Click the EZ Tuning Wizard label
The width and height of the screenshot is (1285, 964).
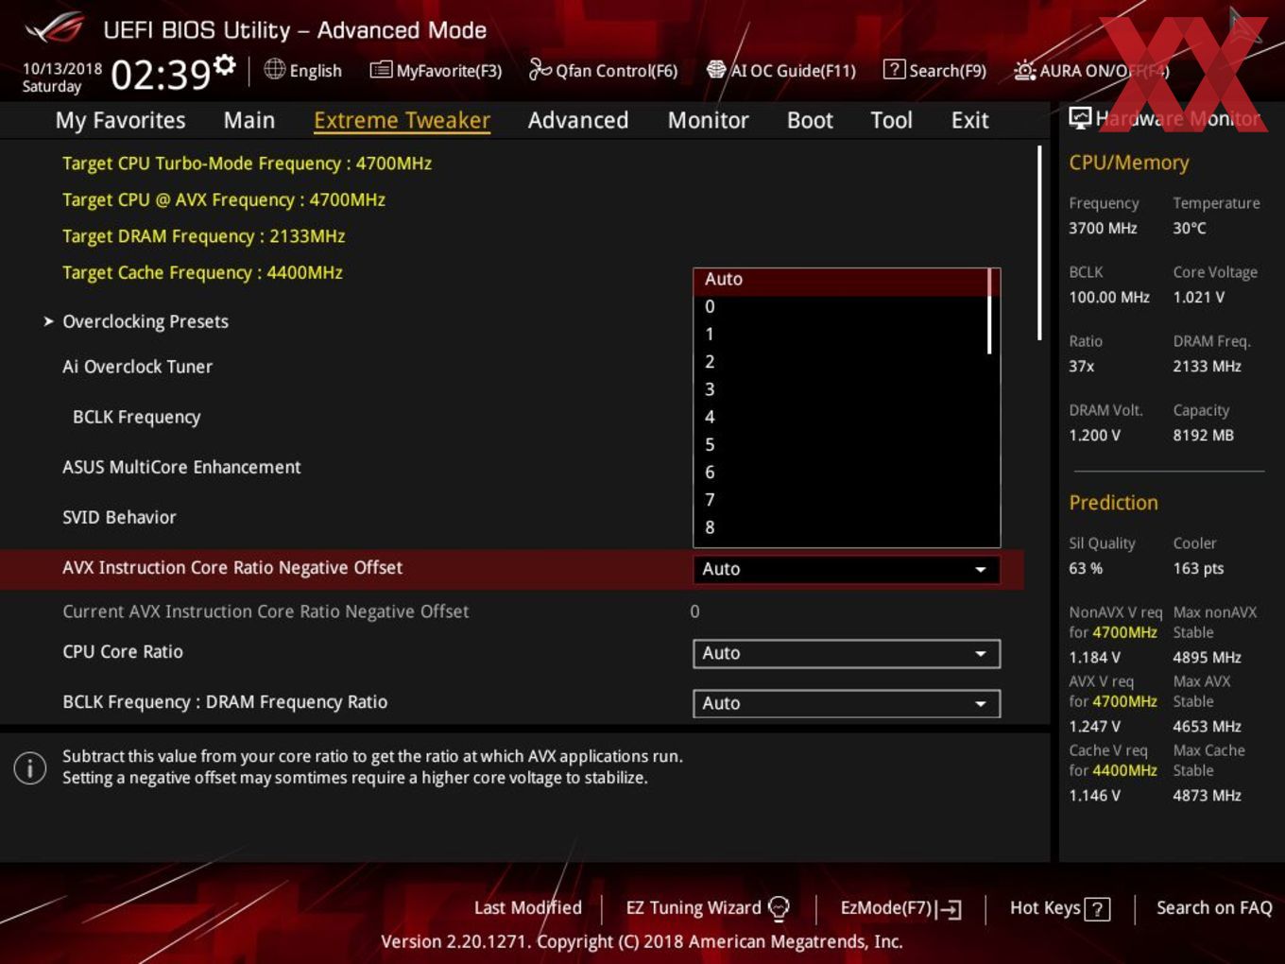[694, 908]
